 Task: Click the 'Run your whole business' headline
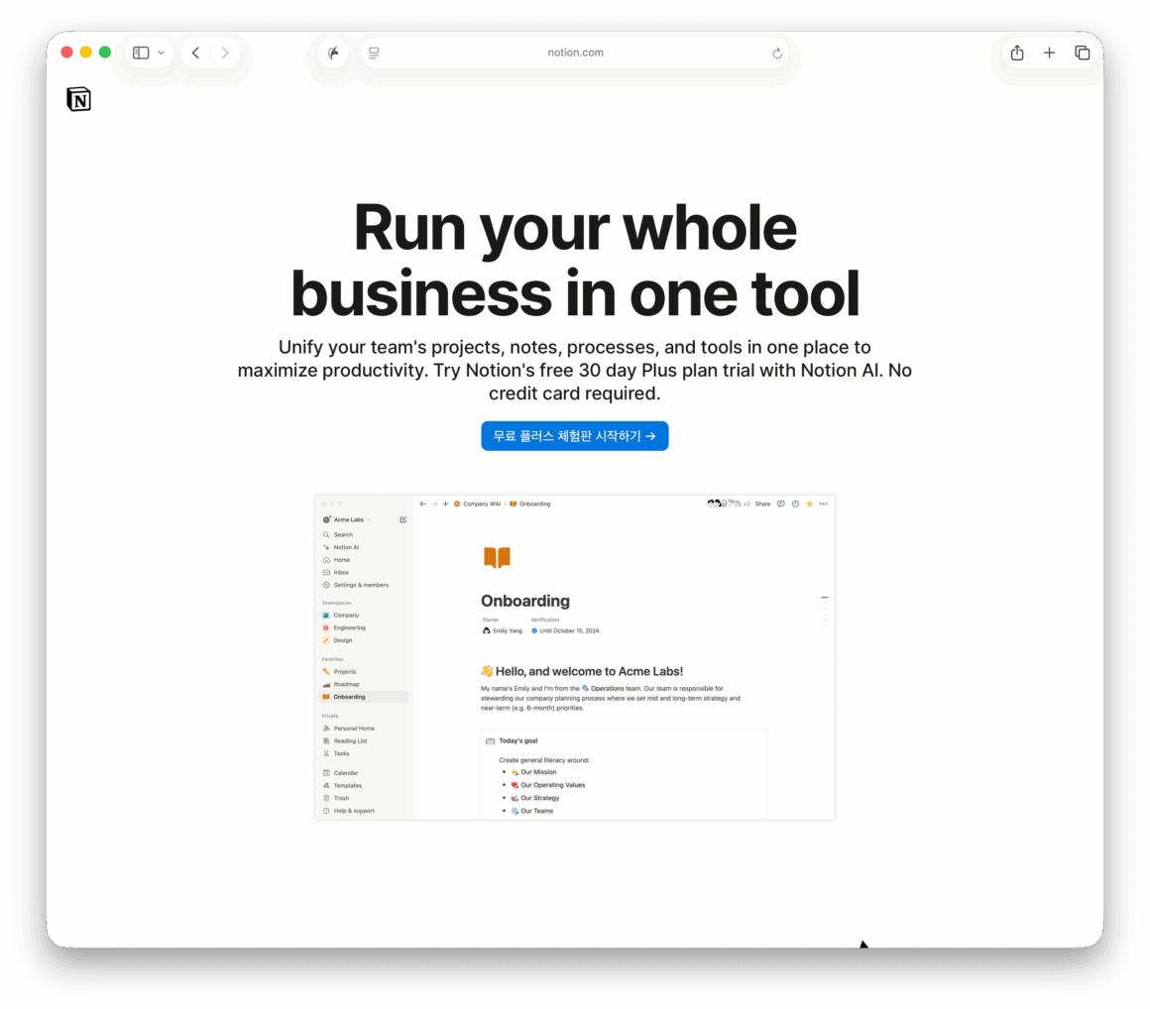(x=575, y=261)
